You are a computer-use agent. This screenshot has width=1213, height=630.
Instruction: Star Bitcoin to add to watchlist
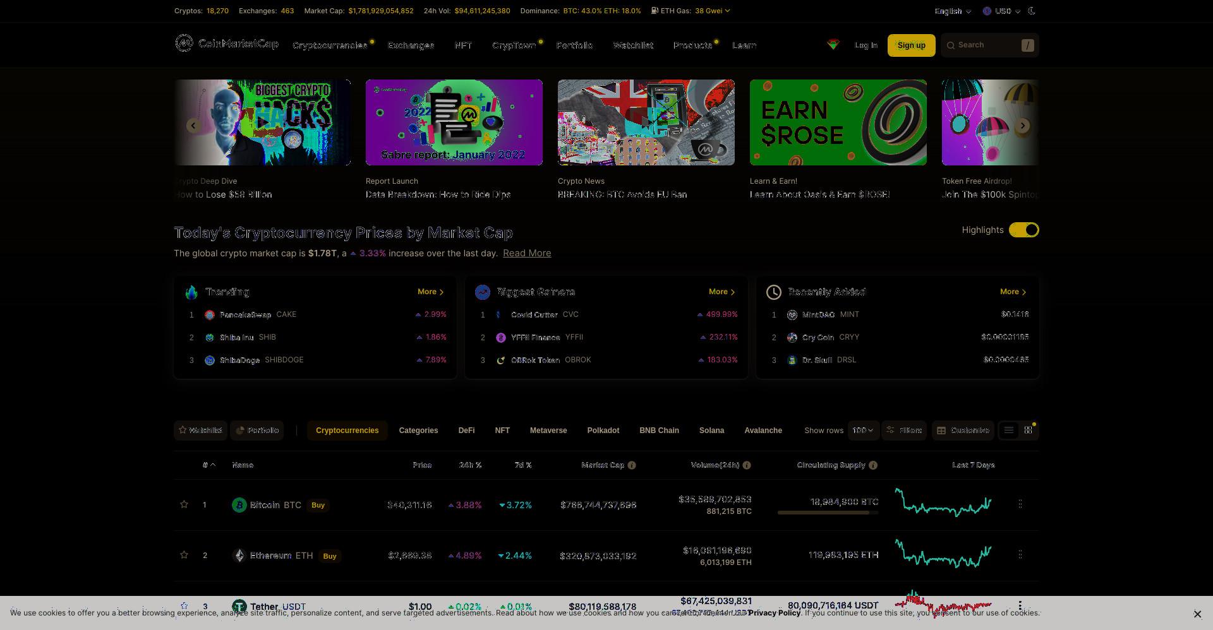click(184, 504)
